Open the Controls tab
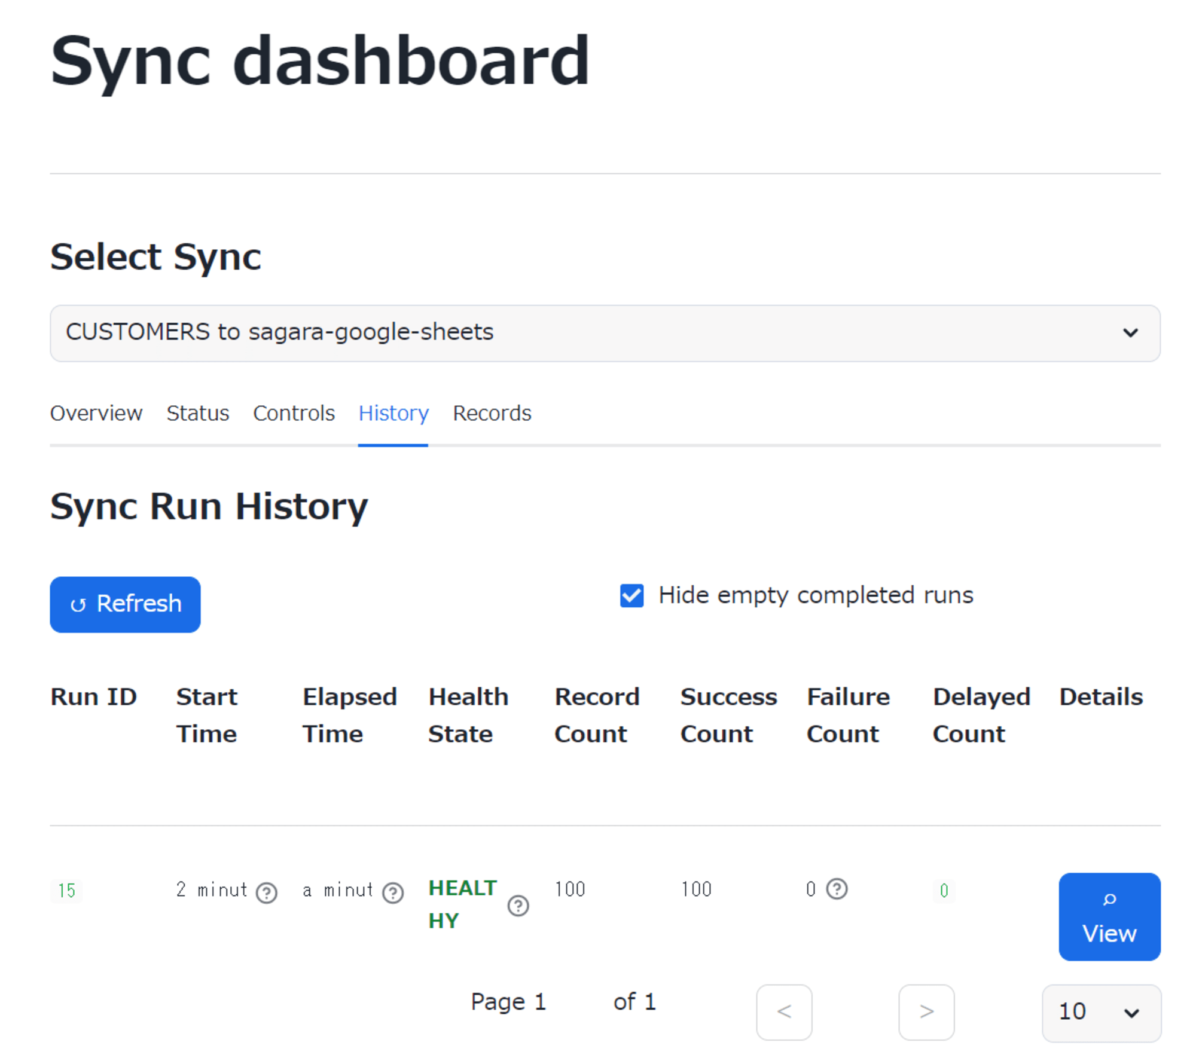1196x1064 pixels. pyautogui.click(x=294, y=413)
